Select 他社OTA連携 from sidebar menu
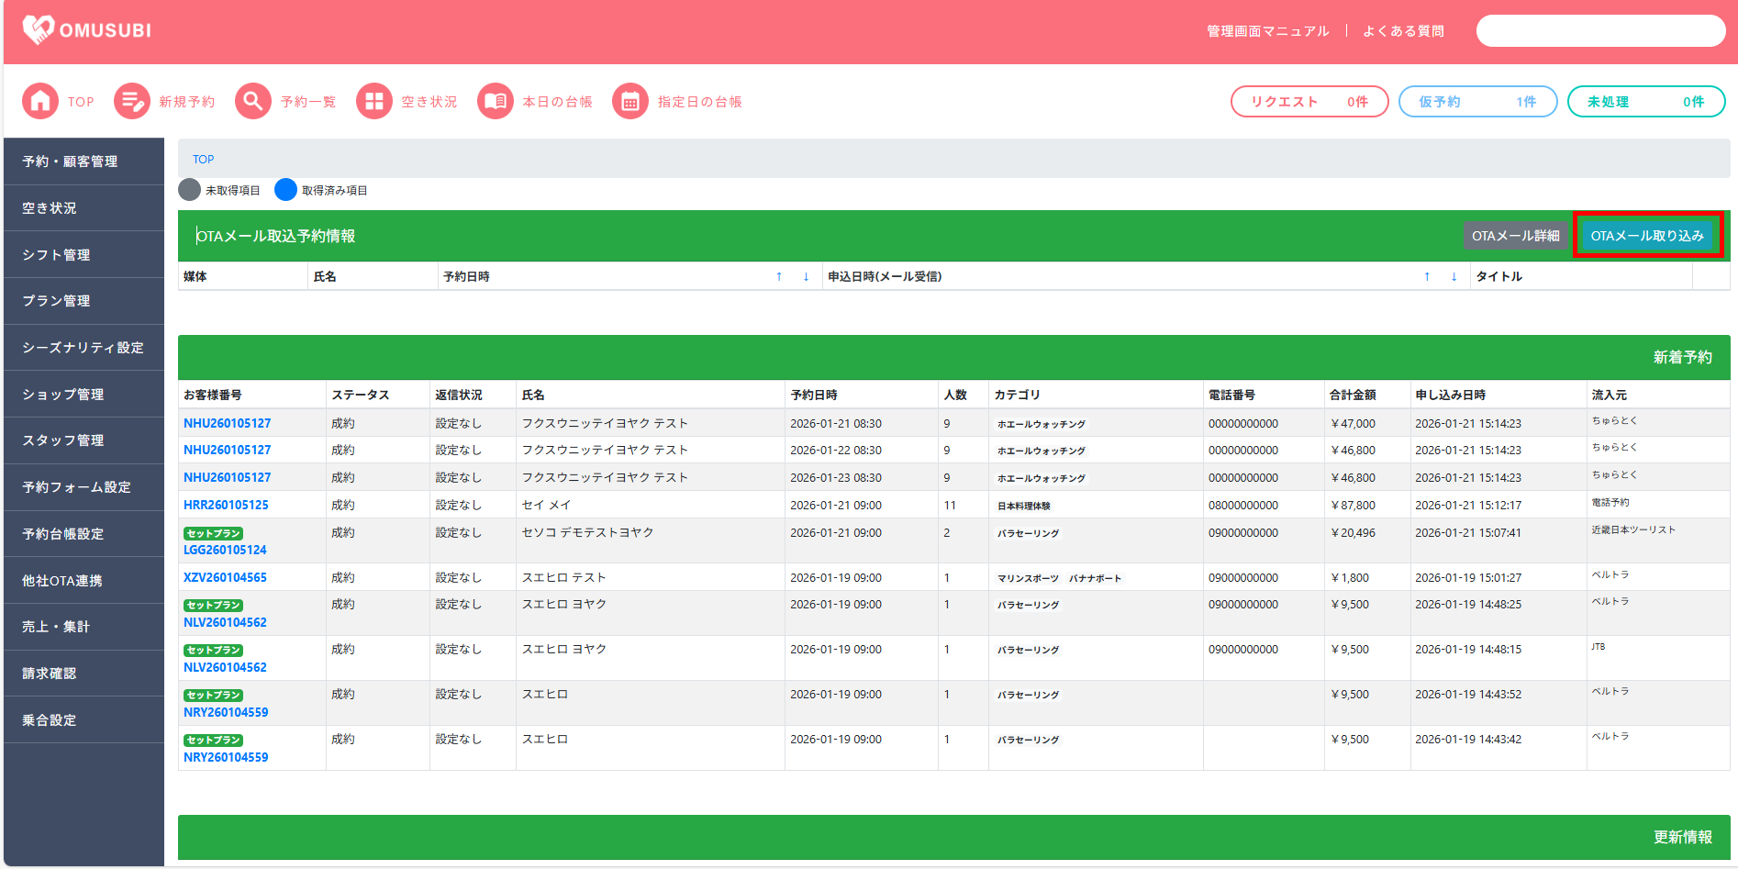This screenshot has width=1738, height=869. click(x=84, y=580)
